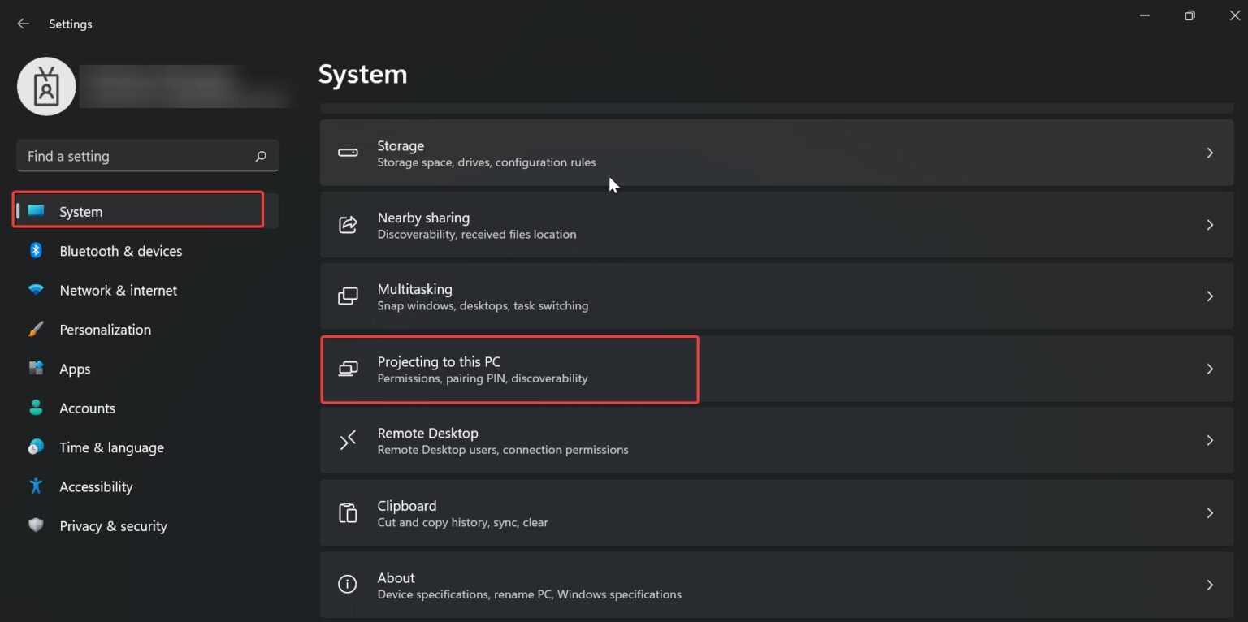Select the Multitasking icon
The height and width of the screenshot is (622, 1248).
click(347, 296)
